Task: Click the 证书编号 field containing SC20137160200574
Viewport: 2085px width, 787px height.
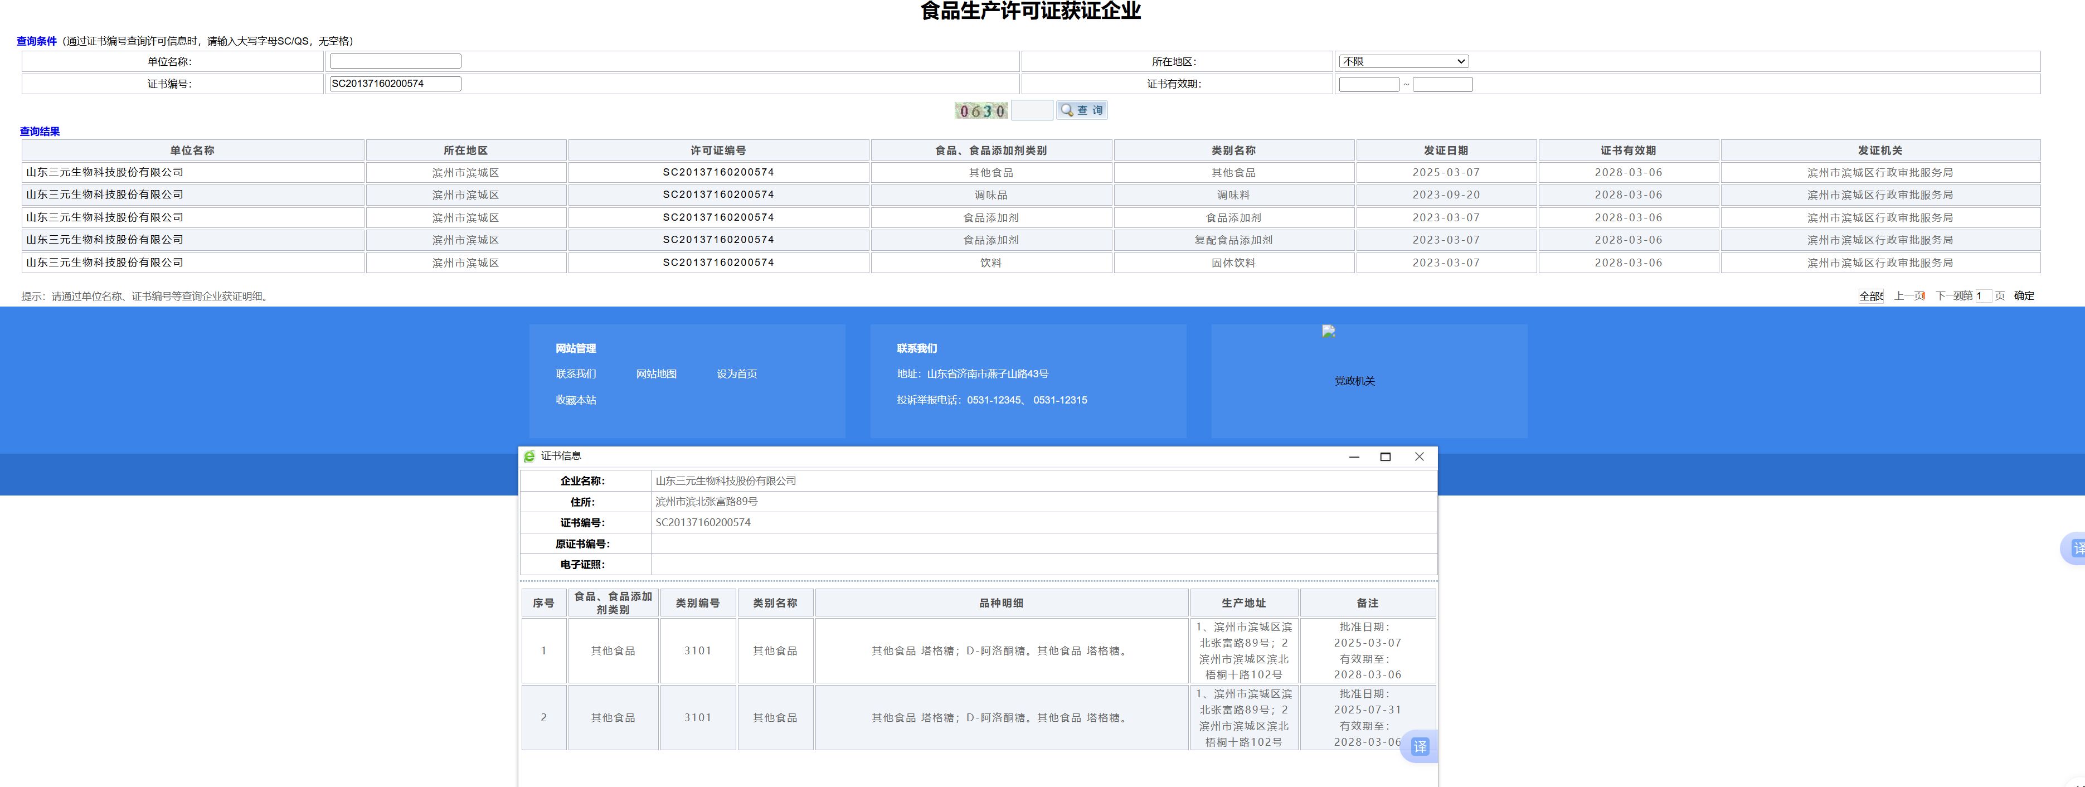Action: coord(395,84)
